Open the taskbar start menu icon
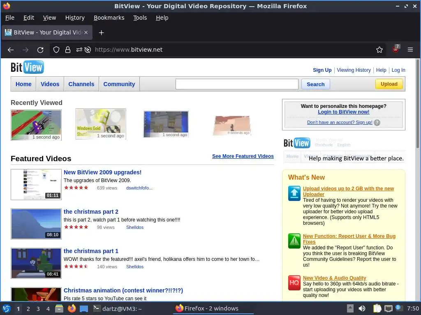Image resolution: width=421 pixels, height=315 pixels. tap(7, 308)
